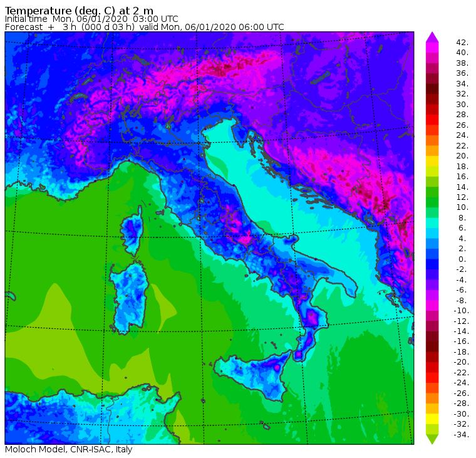Click the "0." colorbar label
This screenshot has width=476, height=458.
click(462, 259)
